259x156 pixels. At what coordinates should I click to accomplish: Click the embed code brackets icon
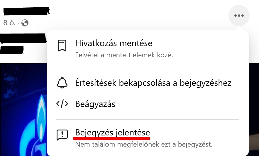click(62, 104)
